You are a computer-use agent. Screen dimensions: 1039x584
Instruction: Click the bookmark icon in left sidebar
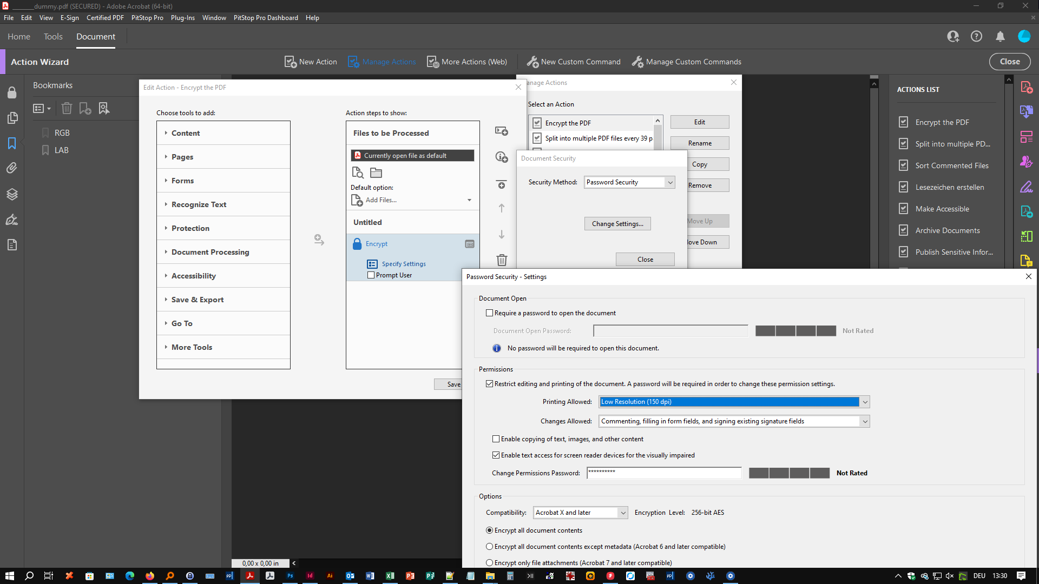(12, 143)
